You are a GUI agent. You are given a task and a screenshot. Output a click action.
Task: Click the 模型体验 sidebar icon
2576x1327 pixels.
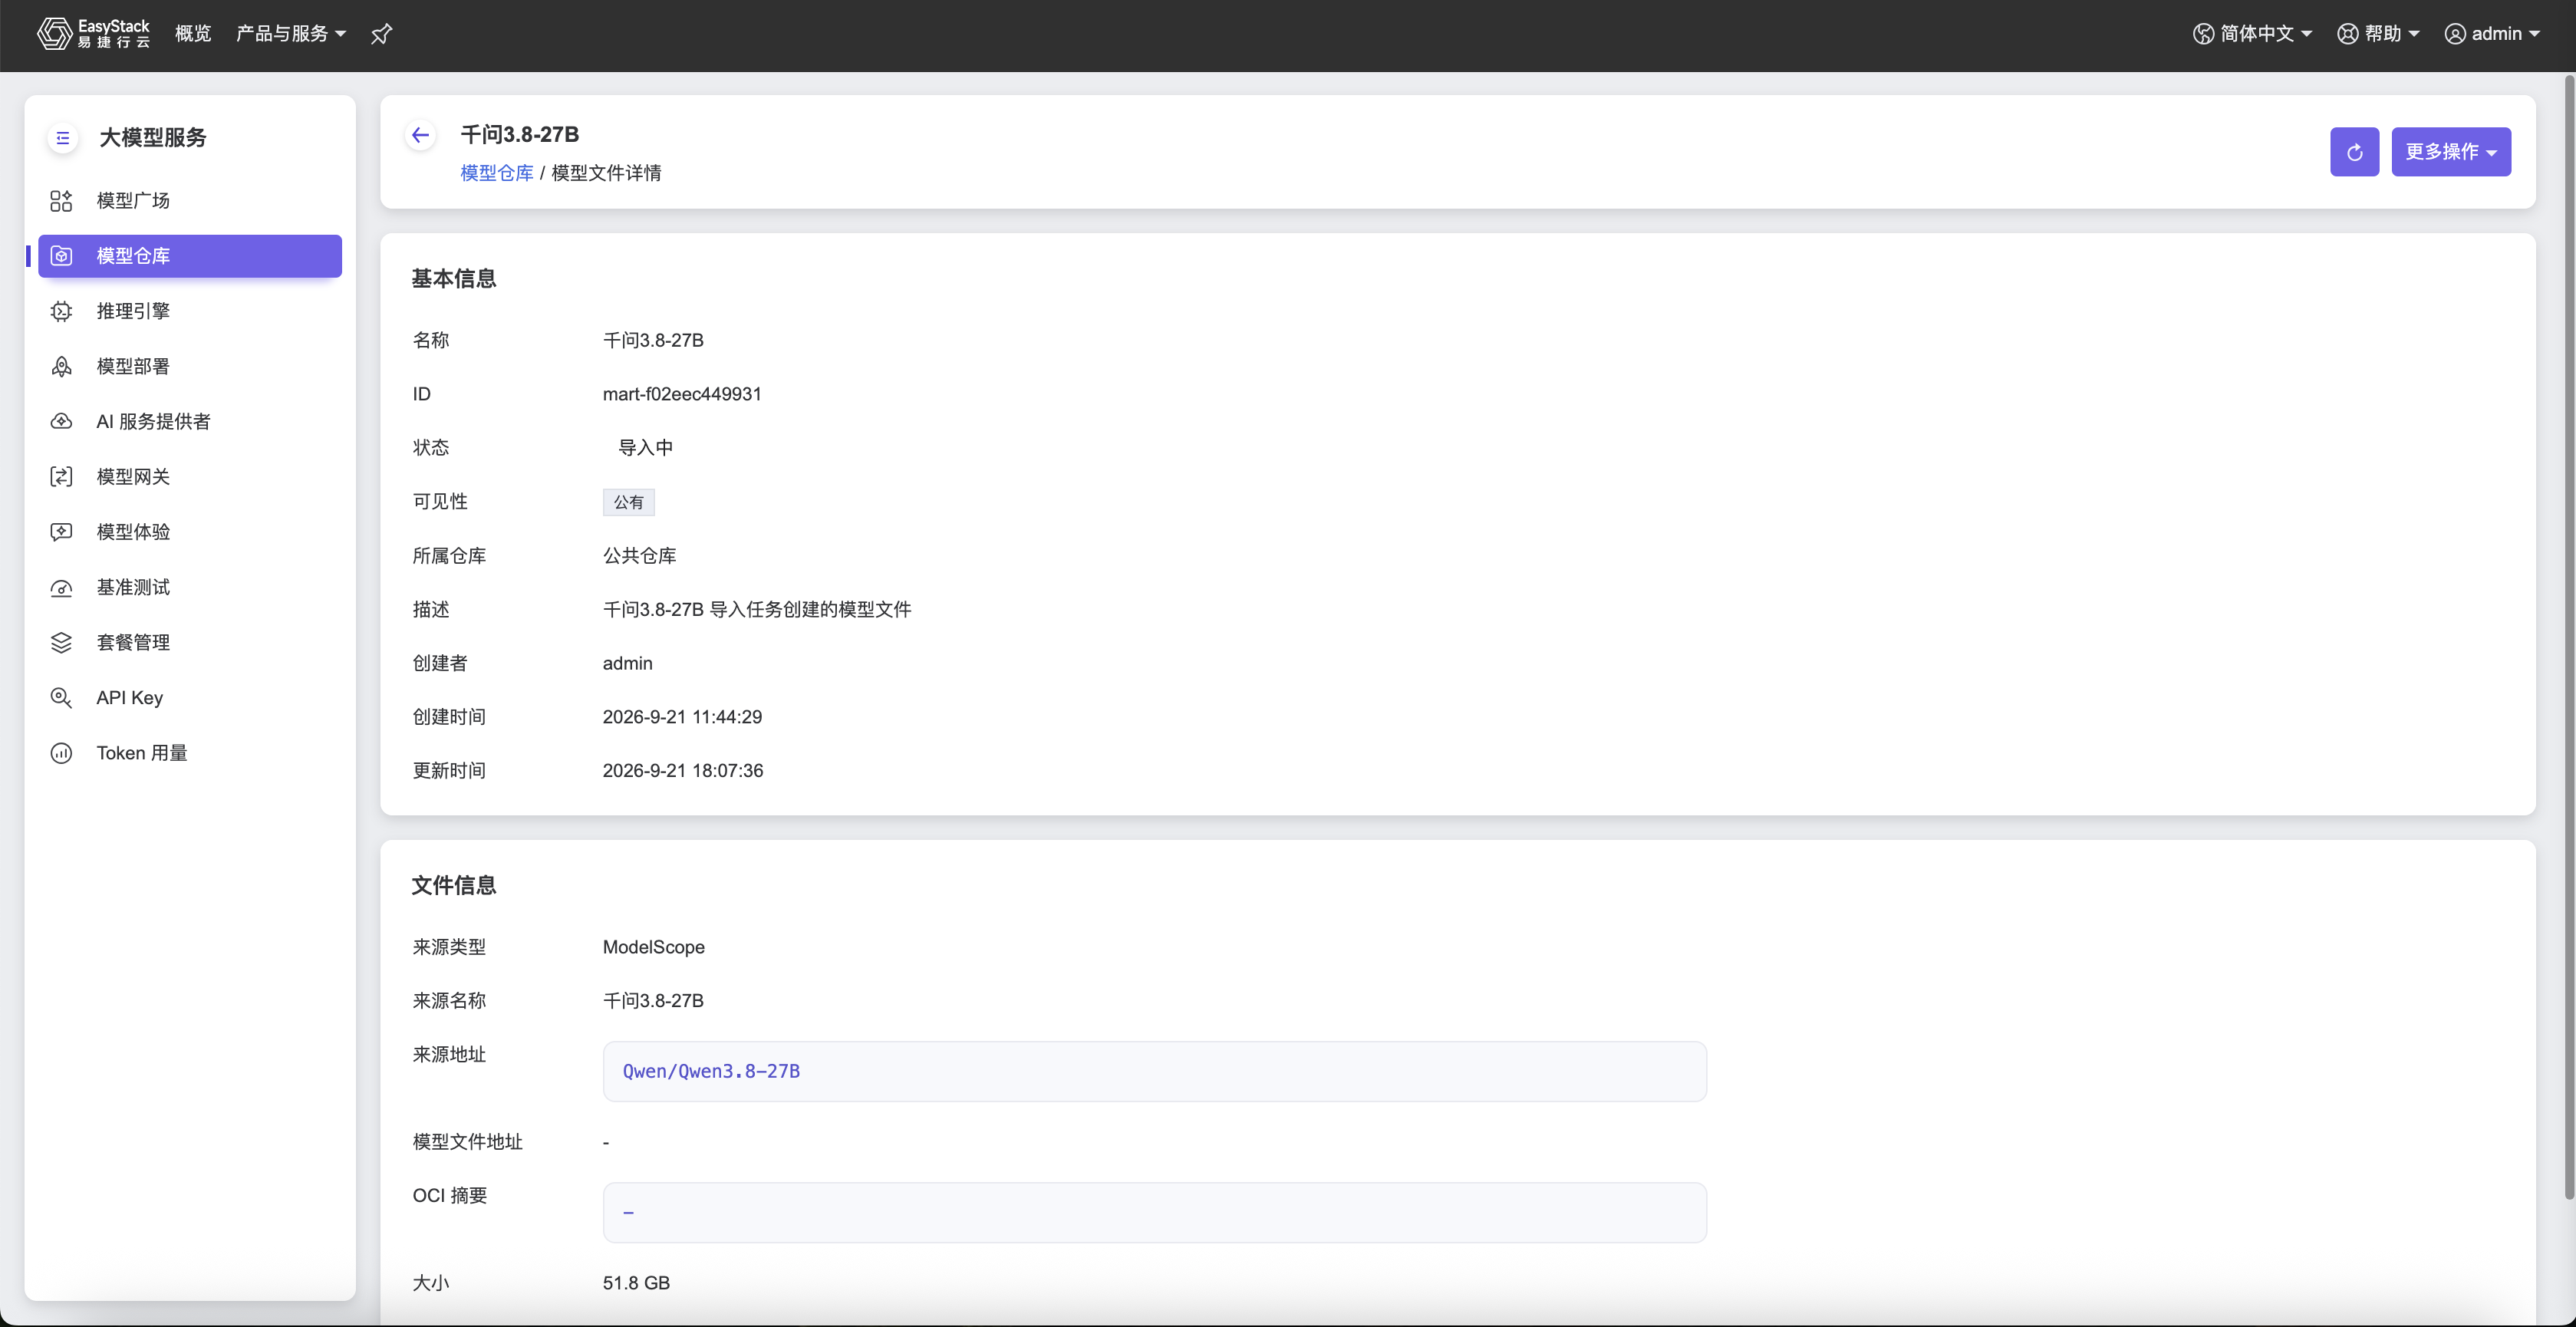[x=61, y=532]
